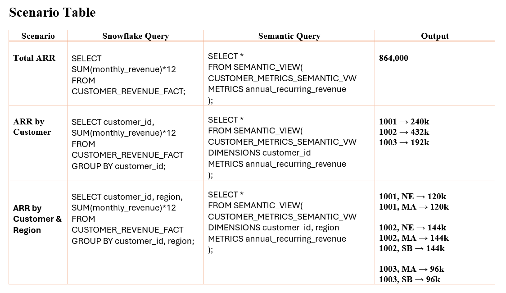Click the "Snowflake Query" column header
This screenshot has height=293, width=506.
[x=136, y=36]
